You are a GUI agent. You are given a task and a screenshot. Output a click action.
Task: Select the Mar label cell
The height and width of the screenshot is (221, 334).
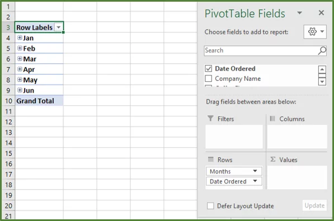click(x=39, y=59)
